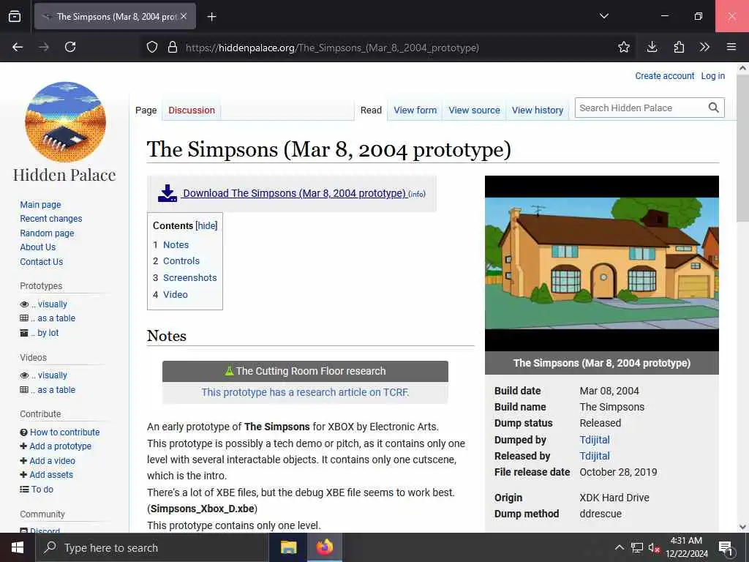Viewport: 749px width, 562px height.
Task: Open the View history tab
Action: coord(538,110)
